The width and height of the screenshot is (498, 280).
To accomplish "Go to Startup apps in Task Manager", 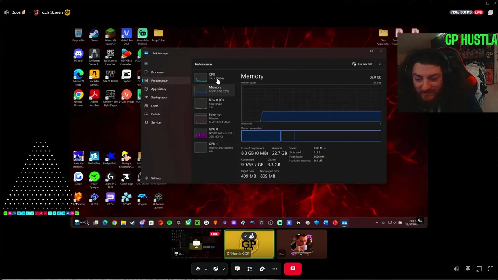I will click(159, 97).
